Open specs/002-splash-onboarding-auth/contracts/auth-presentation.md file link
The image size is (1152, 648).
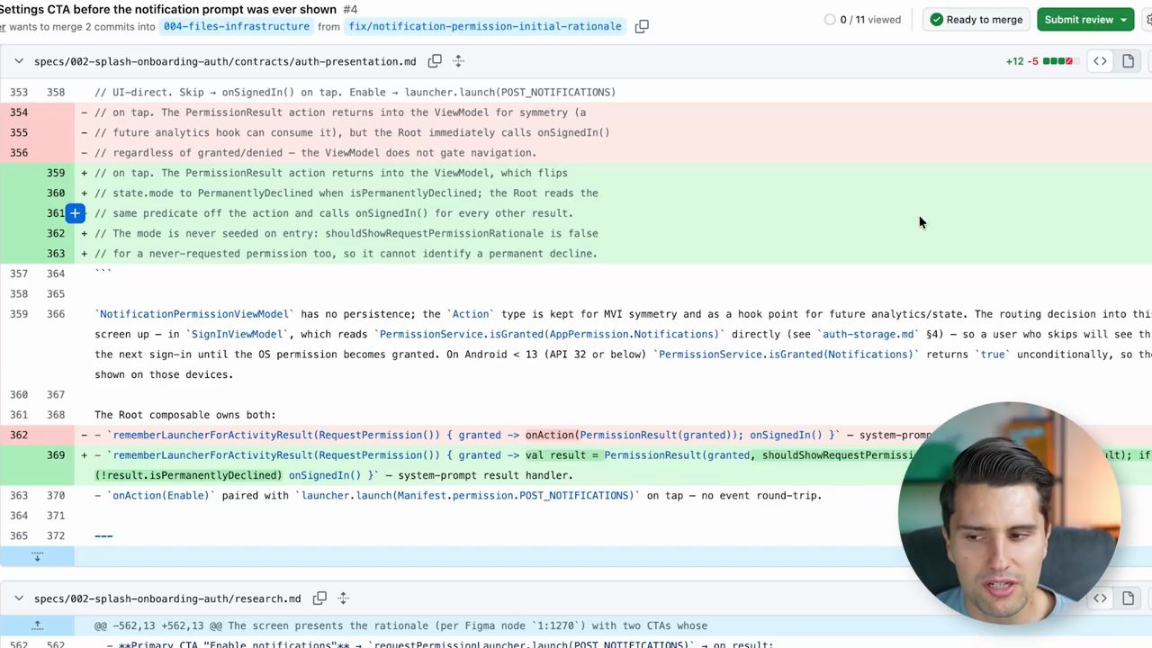[225, 62]
